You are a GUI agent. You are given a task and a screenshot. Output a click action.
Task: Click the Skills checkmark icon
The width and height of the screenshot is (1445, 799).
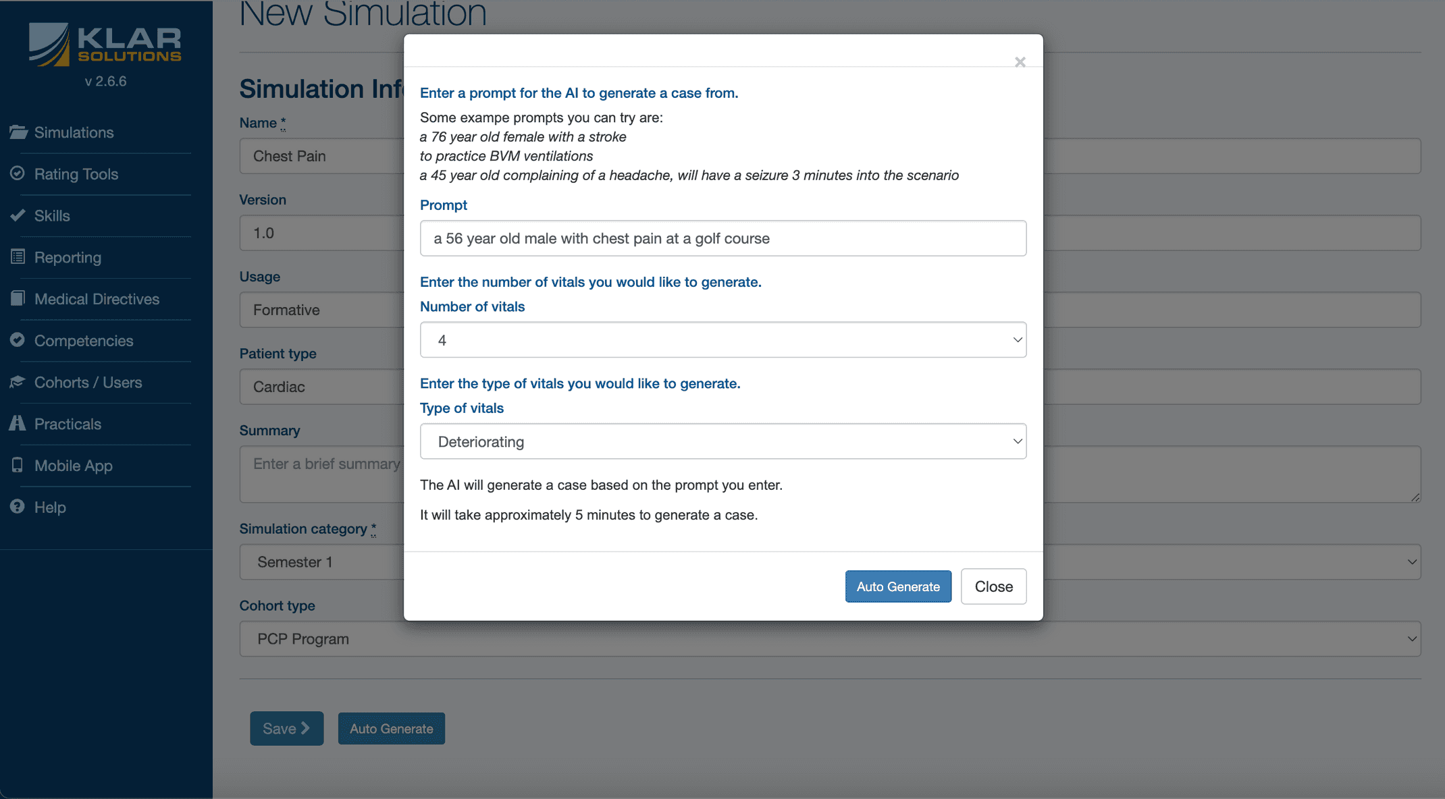click(18, 215)
